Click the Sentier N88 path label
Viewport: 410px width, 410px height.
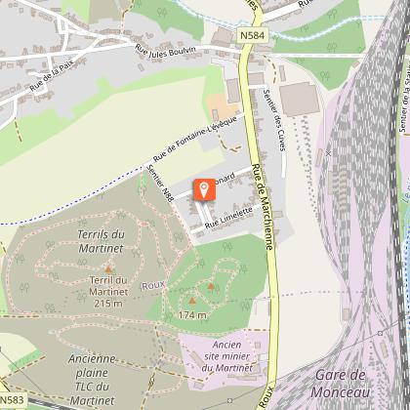click(160, 184)
